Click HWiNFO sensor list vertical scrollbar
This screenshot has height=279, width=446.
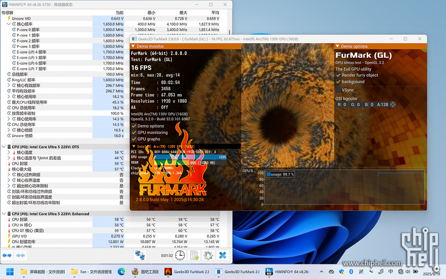point(230,32)
